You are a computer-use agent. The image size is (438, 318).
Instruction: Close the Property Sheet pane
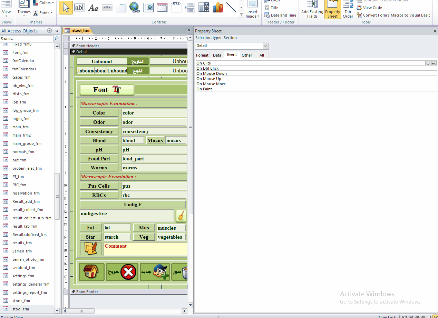tap(435, 31)
